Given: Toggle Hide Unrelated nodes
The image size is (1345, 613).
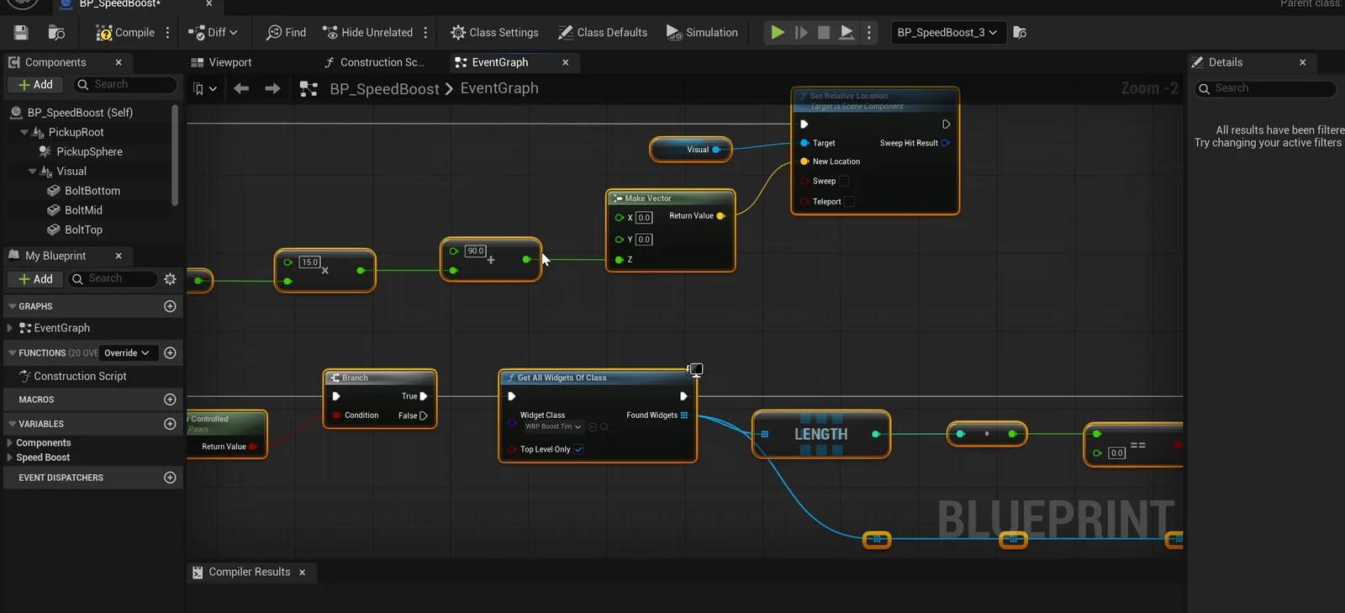Looking at the screenshot, I should coord(368,33).
